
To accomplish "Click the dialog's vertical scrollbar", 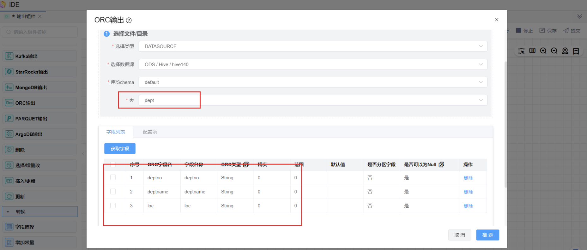I will (x=505, y=125).
